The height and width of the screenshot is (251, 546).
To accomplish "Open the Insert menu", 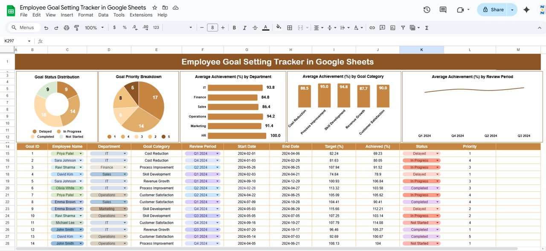I will [x=67, y=15].
